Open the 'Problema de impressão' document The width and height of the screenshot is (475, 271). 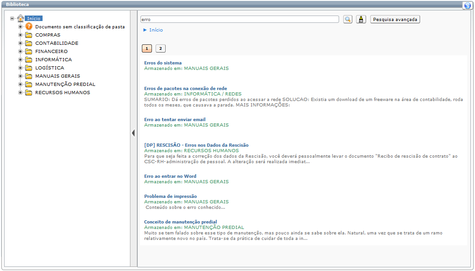171,196
